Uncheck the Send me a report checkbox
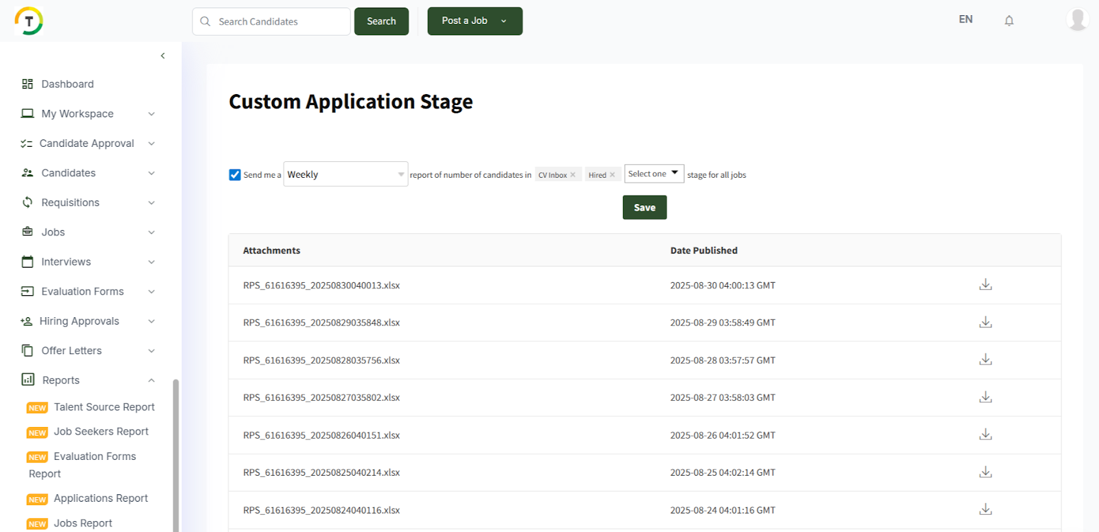This screenshot has height=532, width=1099. (x=235, y=175)
